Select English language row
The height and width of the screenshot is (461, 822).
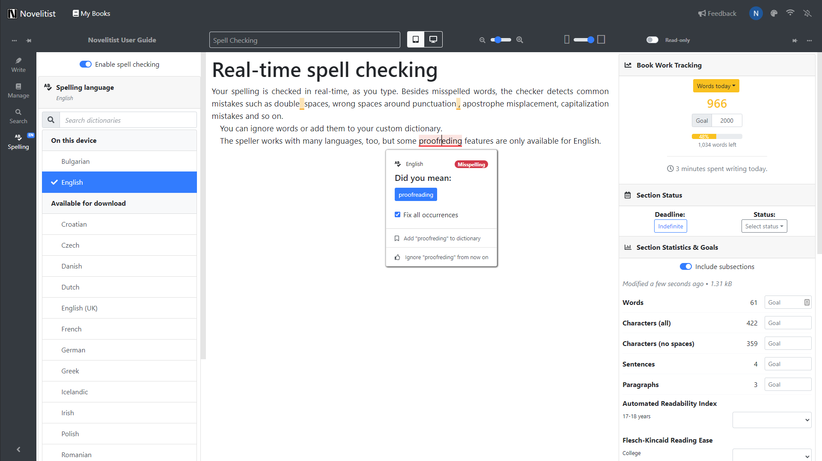coord(119,182)
